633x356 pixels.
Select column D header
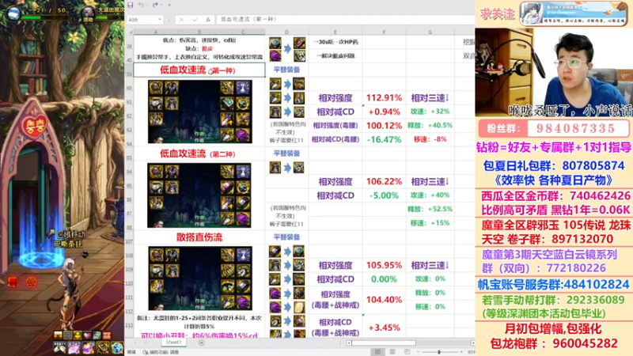coord(286,32)
